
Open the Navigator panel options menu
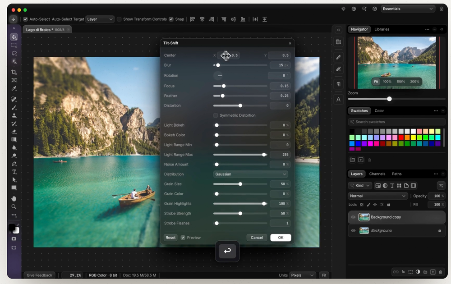click(x=427, y=29)
